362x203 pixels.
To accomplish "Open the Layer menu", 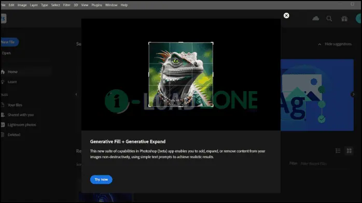I will pos(34,5).
